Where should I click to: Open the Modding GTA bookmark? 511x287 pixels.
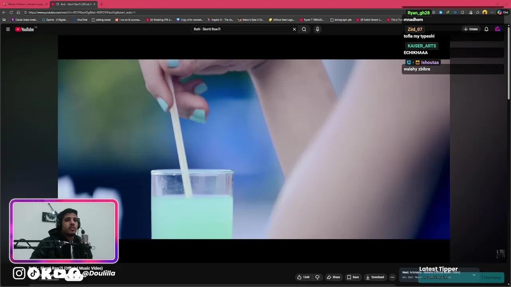click(x=159, y=20)
